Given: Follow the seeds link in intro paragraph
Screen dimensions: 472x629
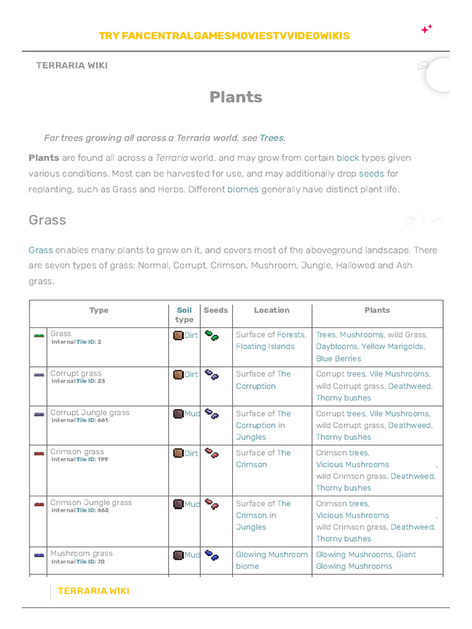Looking at the screenshot, I should (371, 173).
